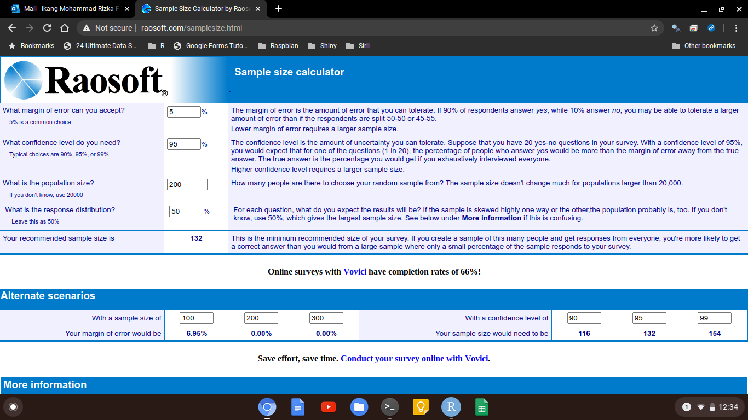Open the notification count badge in tray
Screen dimensions: 748x420
tap(687, 407)
